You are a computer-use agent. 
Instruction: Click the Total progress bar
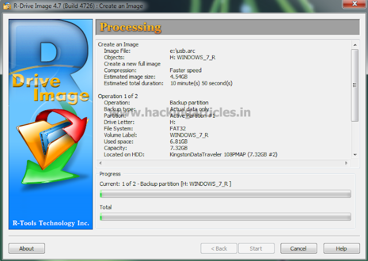225,217
